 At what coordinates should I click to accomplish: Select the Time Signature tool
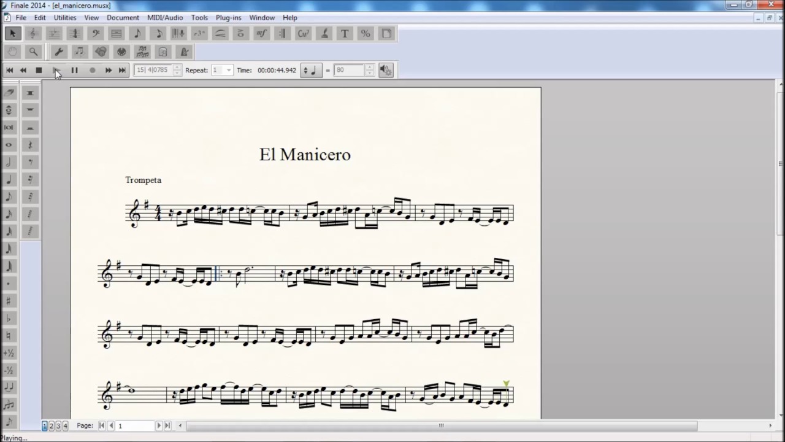click(75, 34)
